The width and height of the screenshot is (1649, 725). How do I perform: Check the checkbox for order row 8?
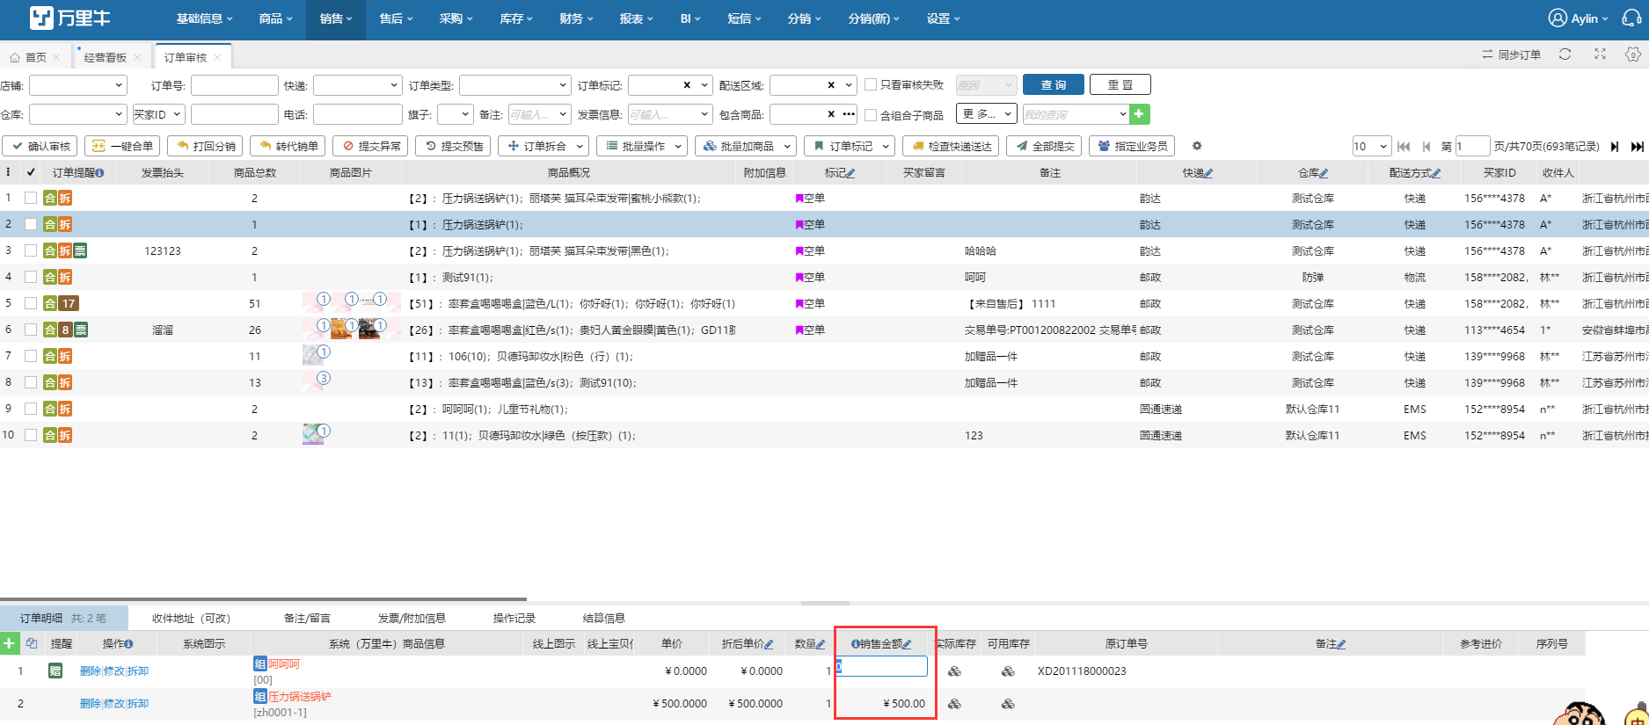pos(31,382)
